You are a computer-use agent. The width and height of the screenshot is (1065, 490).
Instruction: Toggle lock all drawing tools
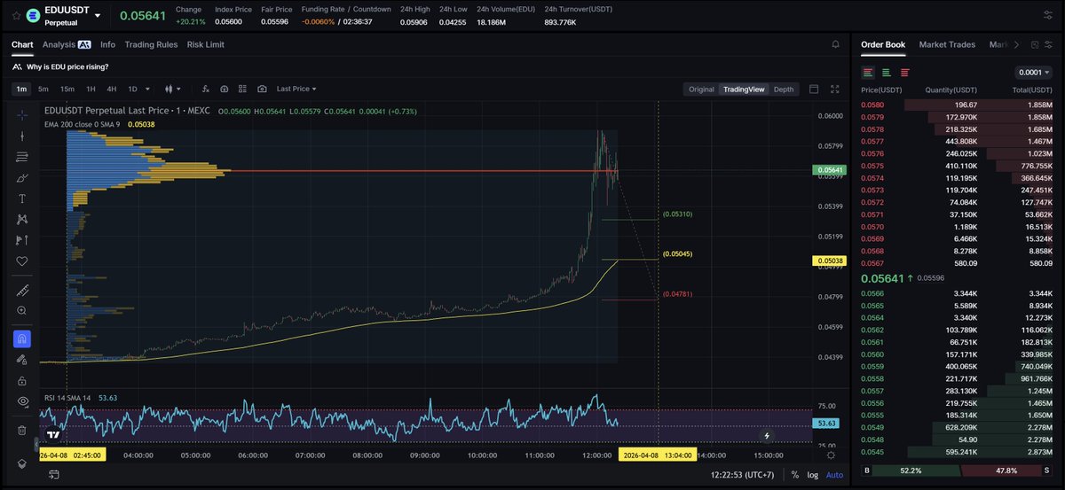(22, 381)
